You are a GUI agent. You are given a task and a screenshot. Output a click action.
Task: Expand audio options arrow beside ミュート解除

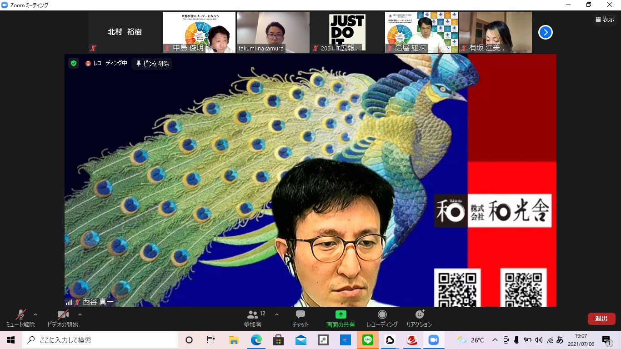click(x=35, y=314)
